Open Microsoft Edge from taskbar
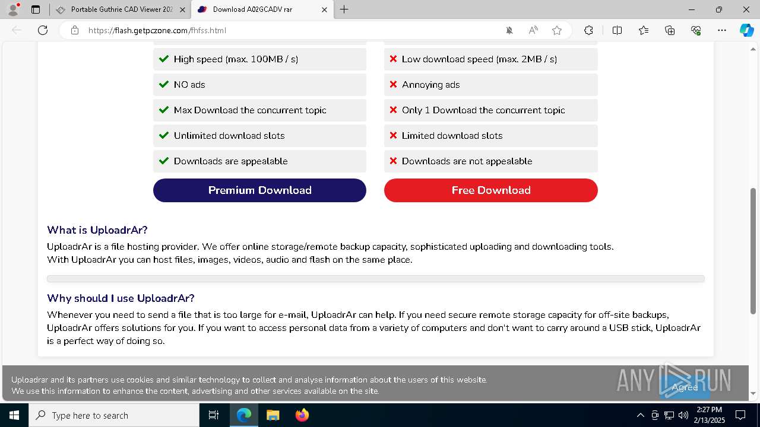The image size is (760, 427). (x=244, y=415)
